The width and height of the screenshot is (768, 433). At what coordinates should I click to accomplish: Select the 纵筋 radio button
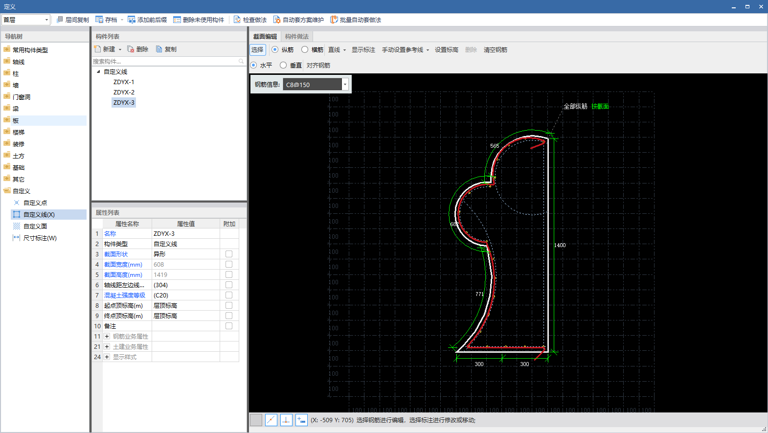point(275,49)
